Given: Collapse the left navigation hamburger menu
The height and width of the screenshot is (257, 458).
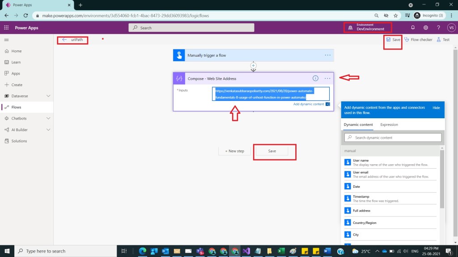Looking at the screenshot, I should (x=6, y=40).
